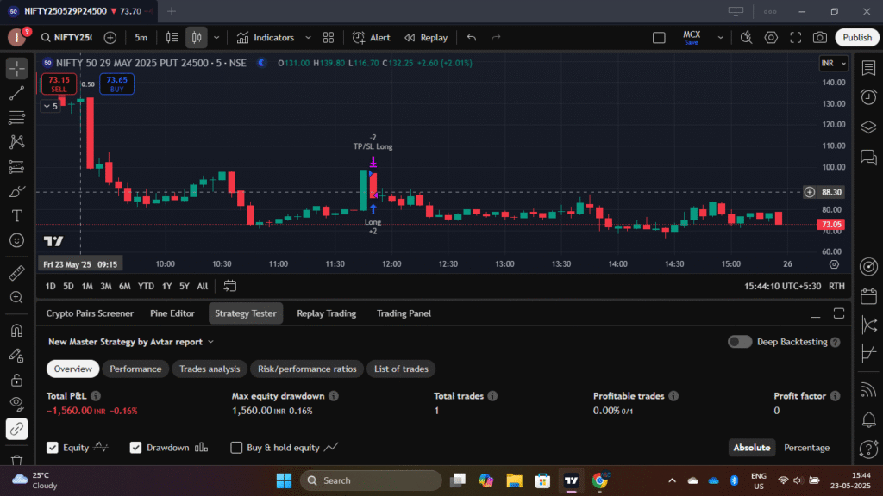
Task: Select the 1D date range
Action: [x=51, y=286]
